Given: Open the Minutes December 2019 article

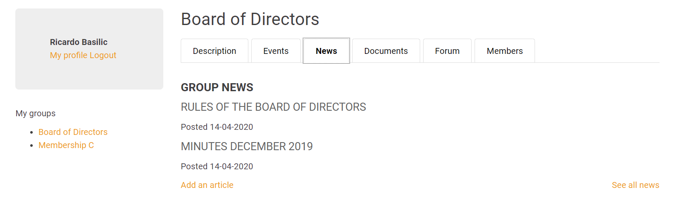Looking at the screenshot, I should click(x=247, y=146).
